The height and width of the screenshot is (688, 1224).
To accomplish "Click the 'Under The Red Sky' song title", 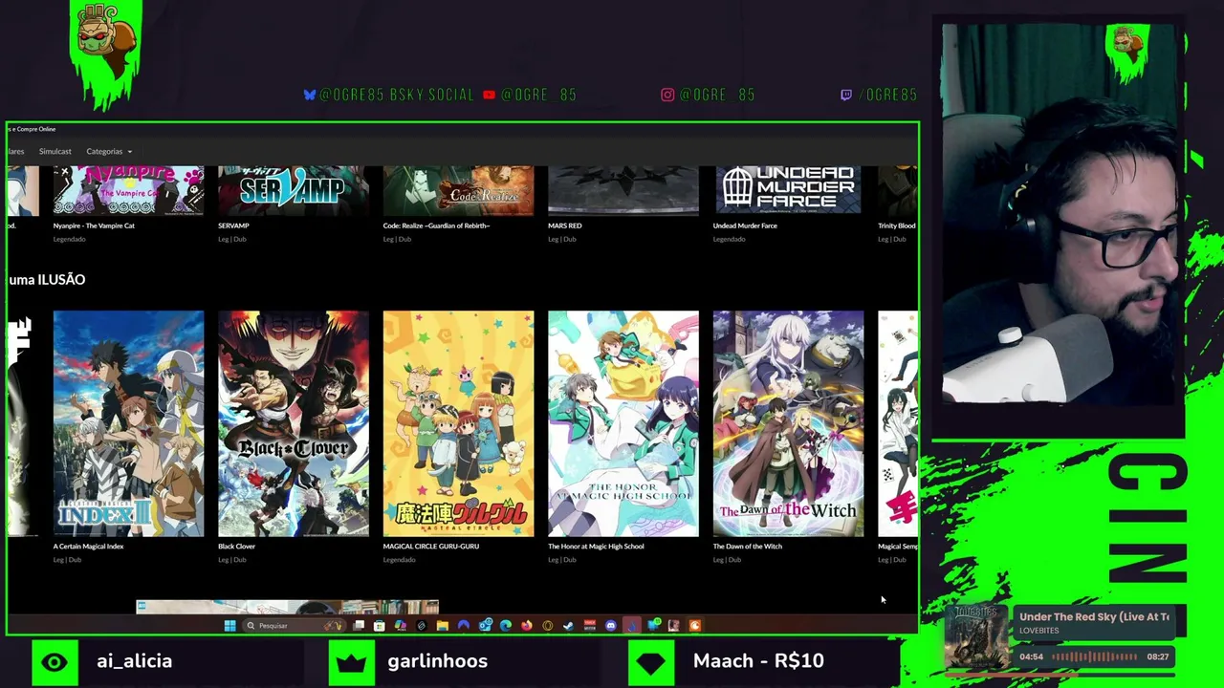I will click(1094, 617).
